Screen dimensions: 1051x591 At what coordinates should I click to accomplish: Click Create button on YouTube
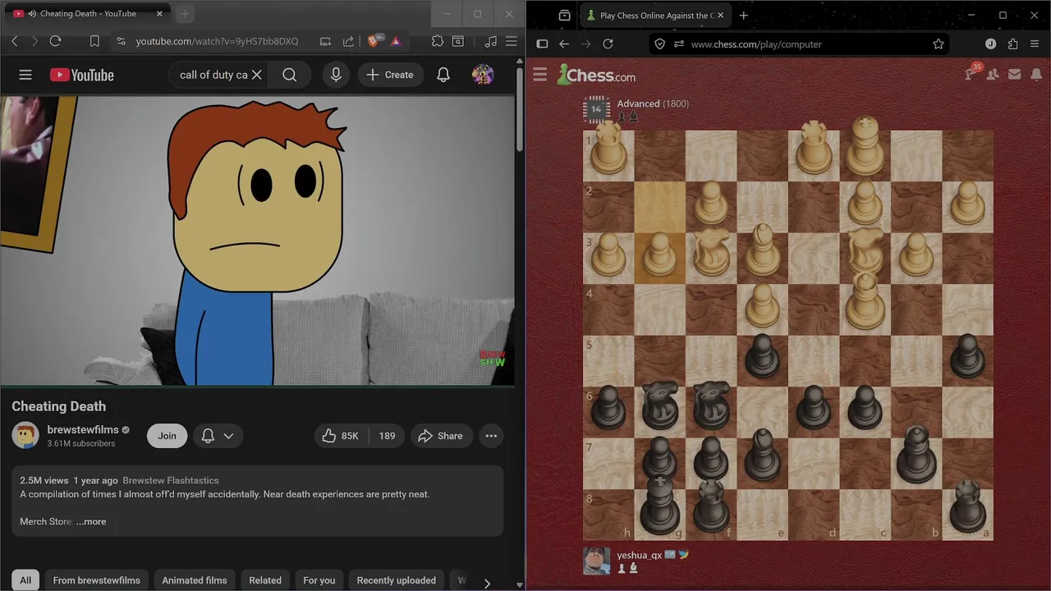pyautogui.click(x=390, y=75)
